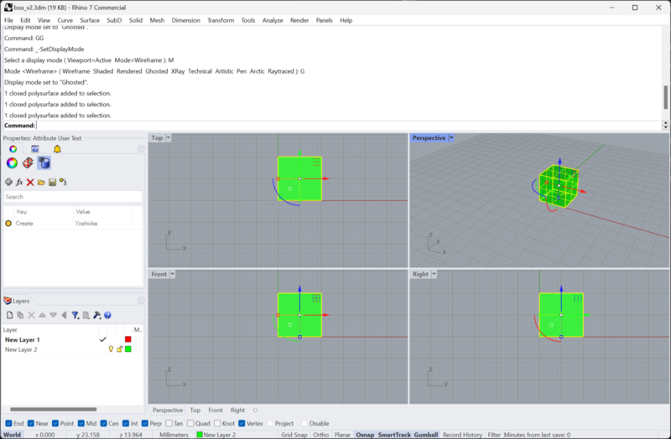Toggle the Mid osnap checkbox
The height and width of the screenshot is (439, 671).
click(x=81, y=423)
